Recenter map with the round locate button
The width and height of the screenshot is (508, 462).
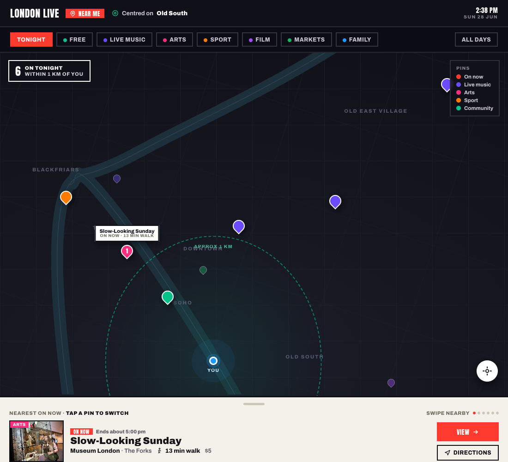(487, 371)
